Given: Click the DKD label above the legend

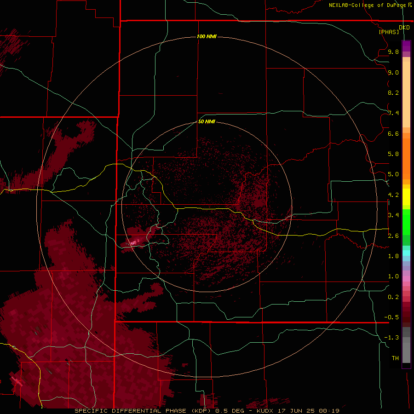Looking at the screenshot, I should [404, 28].
